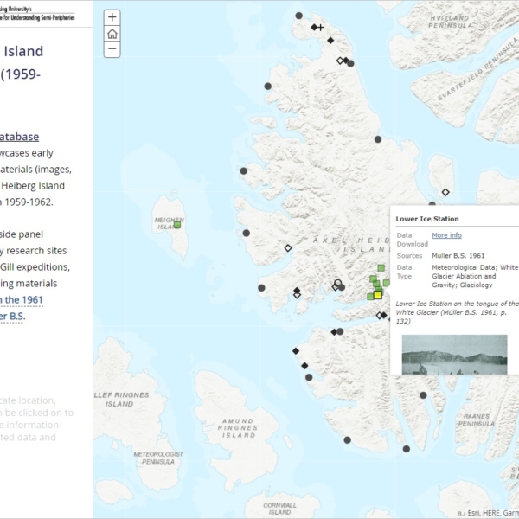Click the gray dot above Cornwall Island
519x519 pixels.
pos(347,440)
